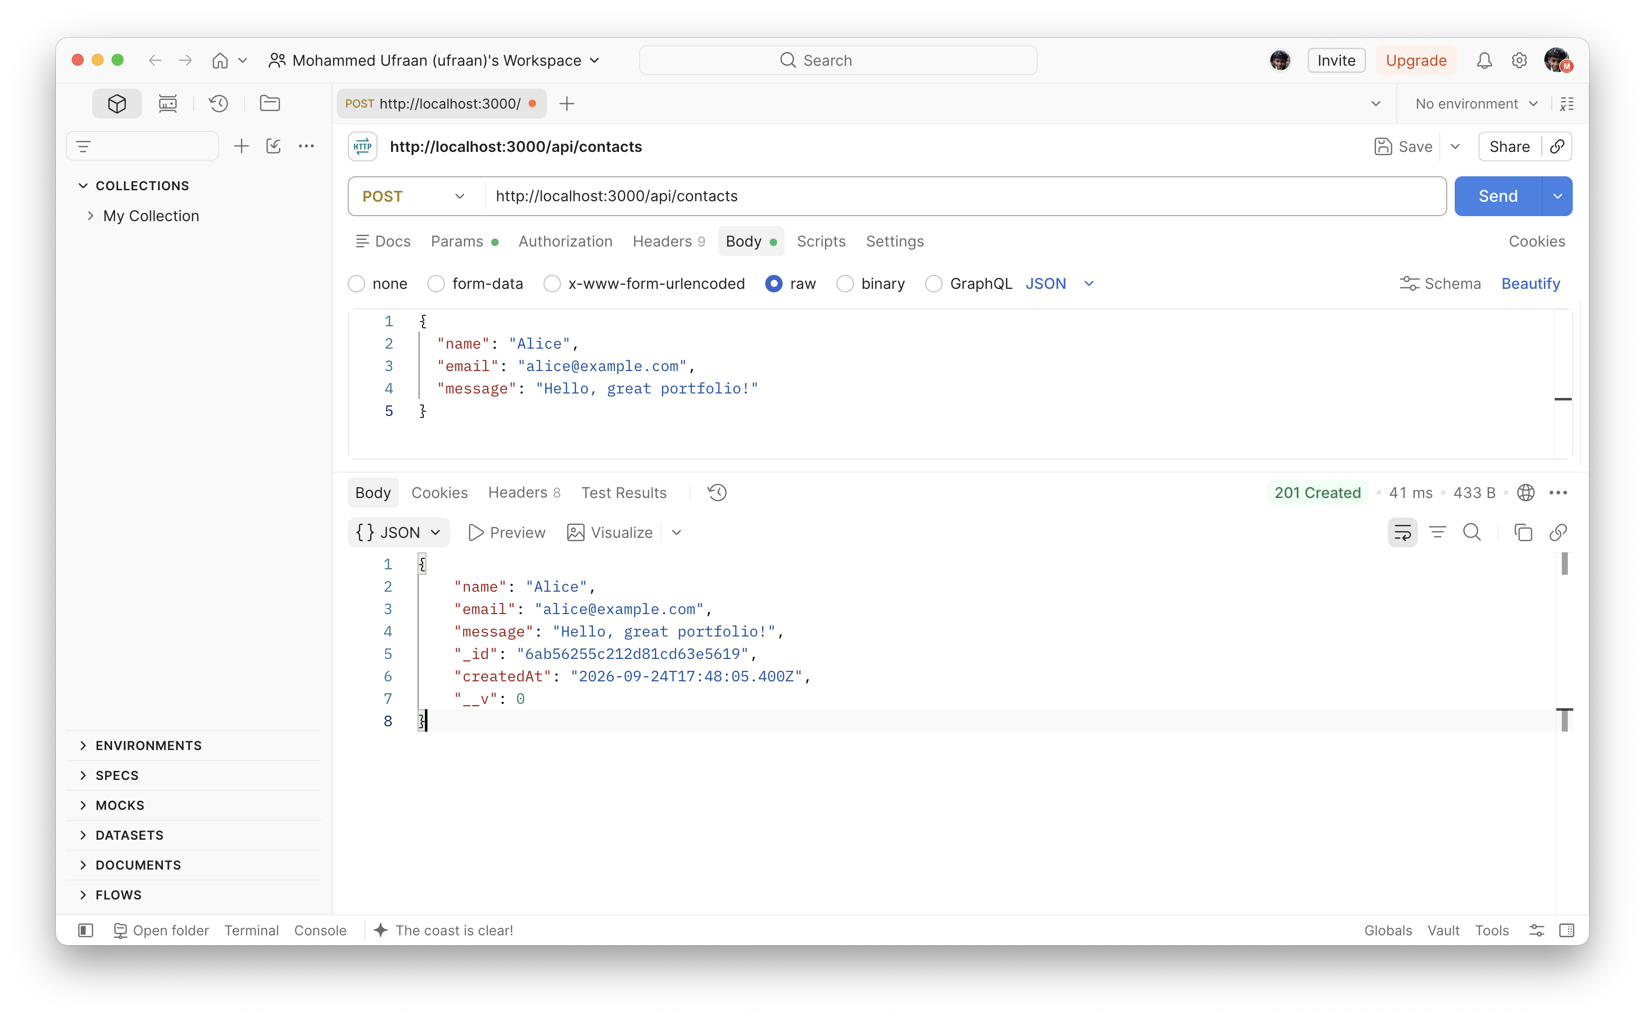1645x1019 pixels.
Task: Expand the ENVIRONMENTS section
Action: click(x=83, y=746)
